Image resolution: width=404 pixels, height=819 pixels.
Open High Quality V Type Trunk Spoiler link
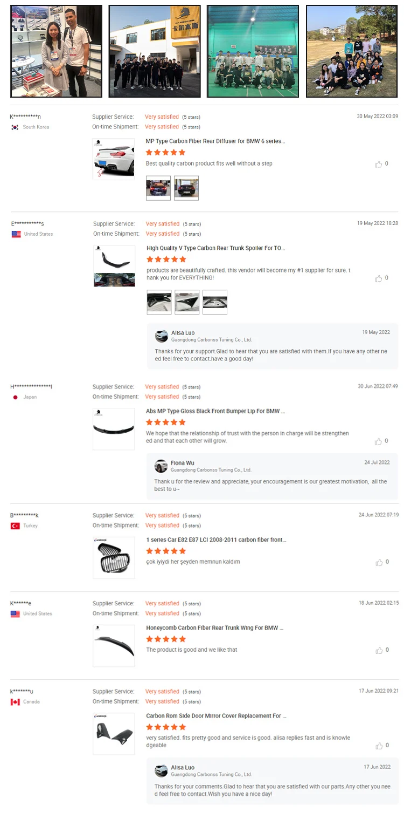(215, 248)
